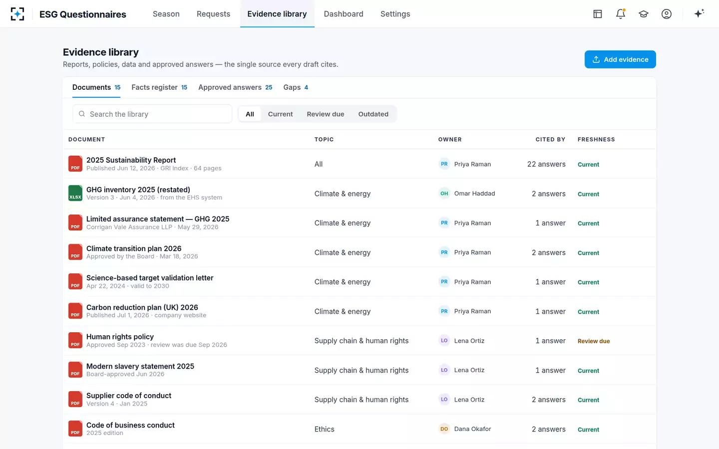Click Dana Okafor's DO avatar
719x449 pixels.
pyautogui.click(x=444, y=429)
